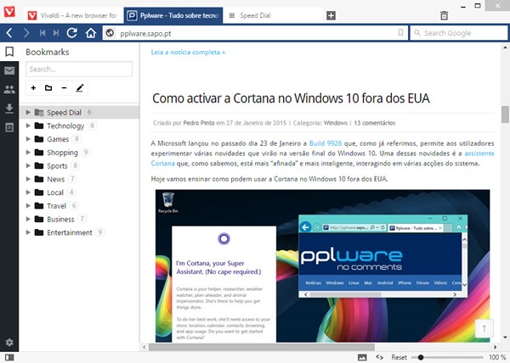Open 'Leia a notícia completa' link
The height and width of the screenshot is (363, 510).
click(188, 53)
